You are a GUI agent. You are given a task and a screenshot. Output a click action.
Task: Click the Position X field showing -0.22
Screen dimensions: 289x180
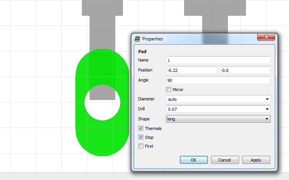point(191,70)
